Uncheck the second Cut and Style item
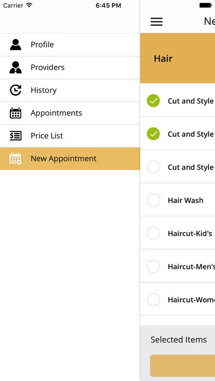 [154, 134]
